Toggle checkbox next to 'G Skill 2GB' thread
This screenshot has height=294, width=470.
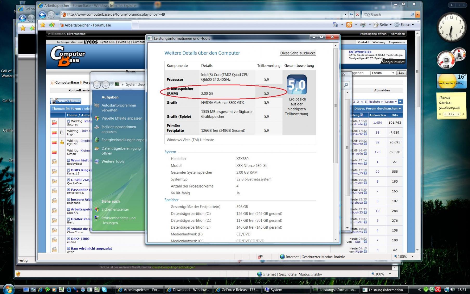click(68, 180)
